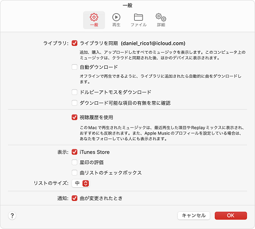255x229 pixels.
Task: Click the description starting このMacで再生
Action: [x=162, y=133]
